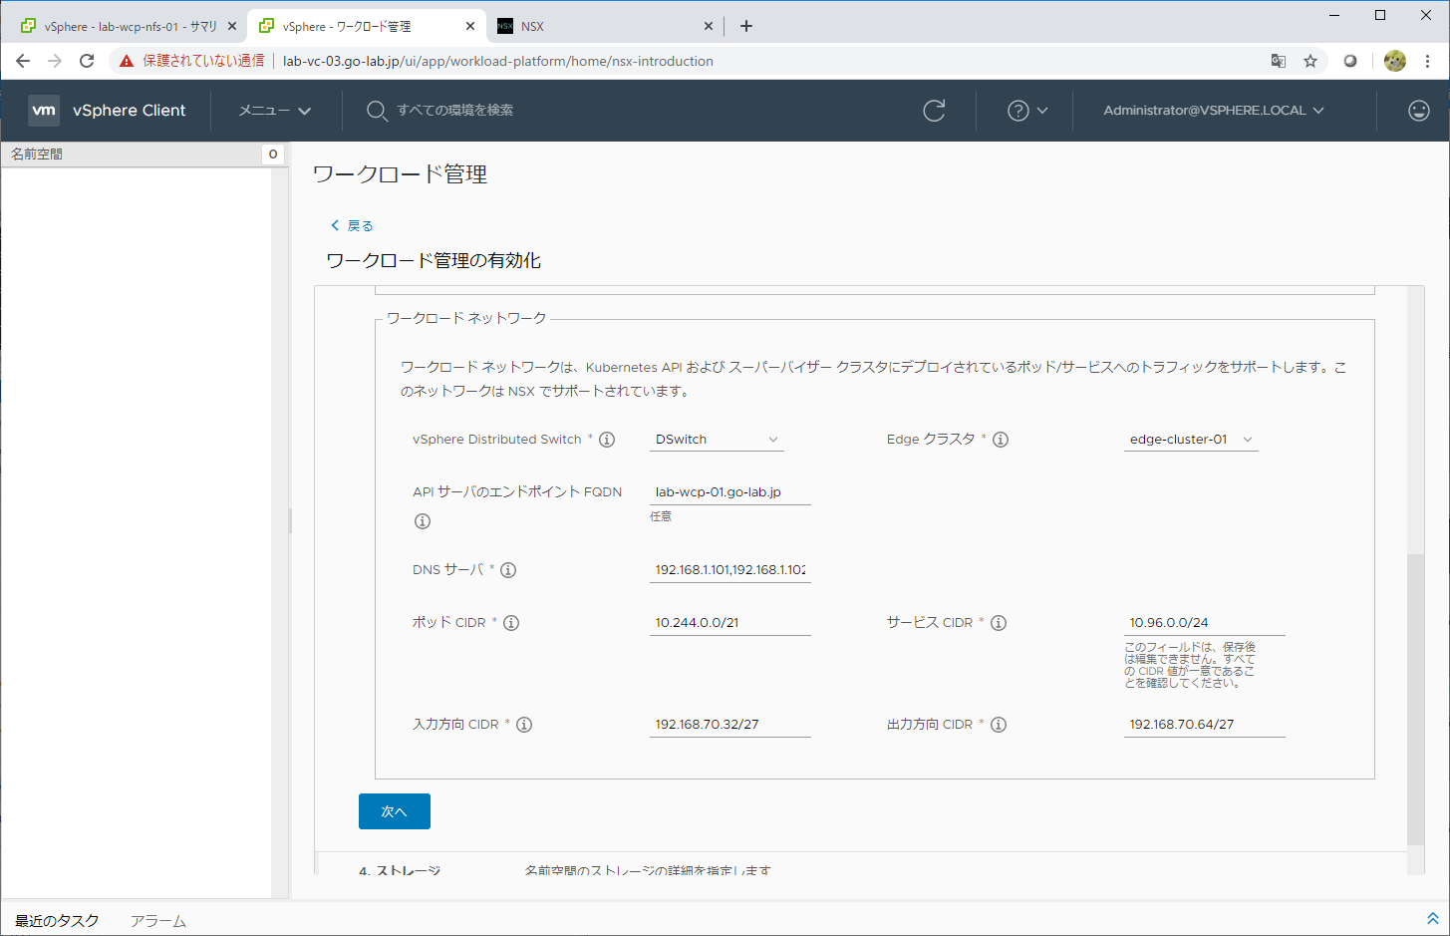The height and width of the screenshot is (936, 1450).
Task: Show info icon for ポッド CIDR
Action: pyautogui.click(x=511, y=623)
